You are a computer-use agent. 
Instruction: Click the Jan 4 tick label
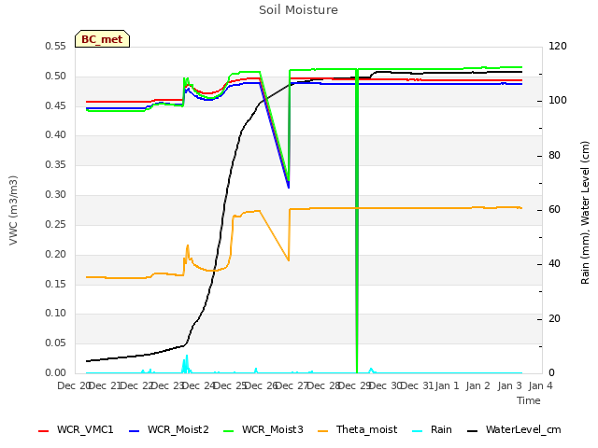pyautogui.click(x=540, y=385)
